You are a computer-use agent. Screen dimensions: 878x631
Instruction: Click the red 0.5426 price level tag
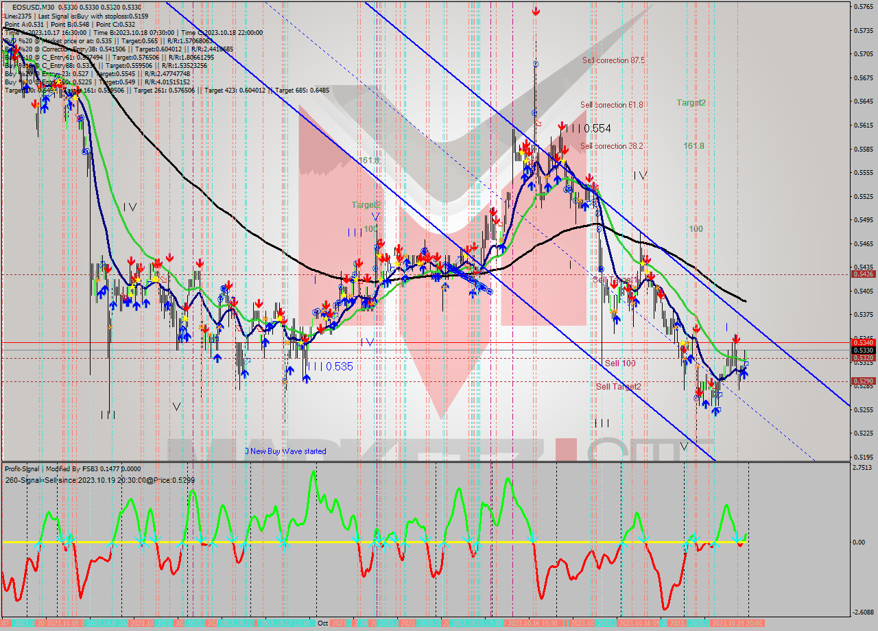coord(862,274)
